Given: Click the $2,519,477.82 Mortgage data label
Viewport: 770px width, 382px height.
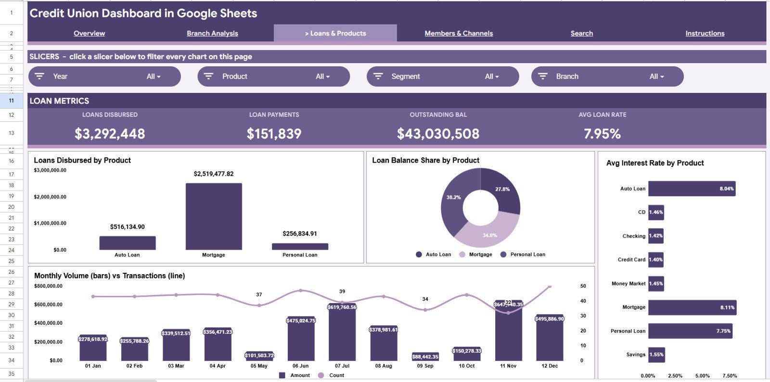Looking at the screenshot, I should [x=214, y=174].
